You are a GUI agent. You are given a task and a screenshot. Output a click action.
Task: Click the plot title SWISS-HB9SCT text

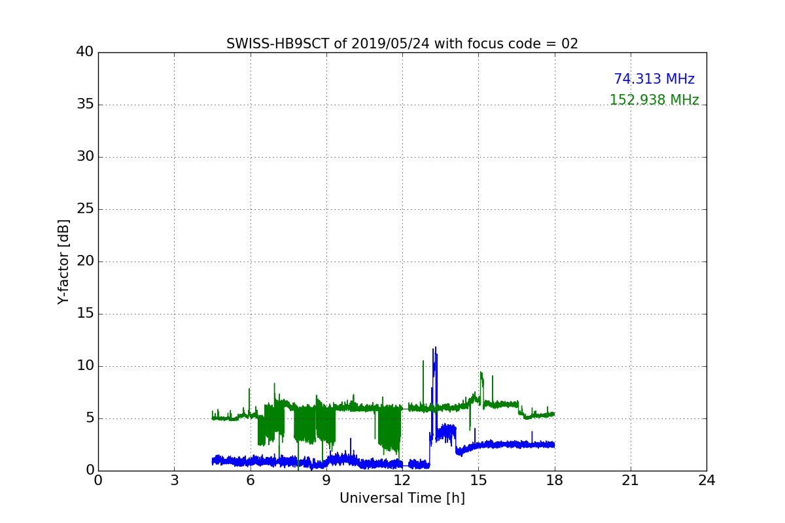coord(402,44)
